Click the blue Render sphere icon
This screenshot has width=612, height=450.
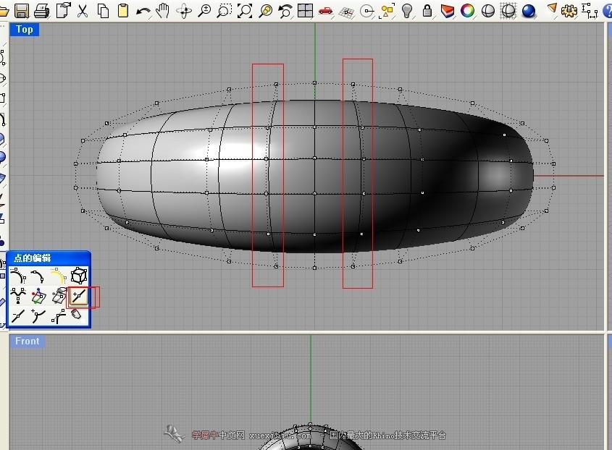(529, 11)
